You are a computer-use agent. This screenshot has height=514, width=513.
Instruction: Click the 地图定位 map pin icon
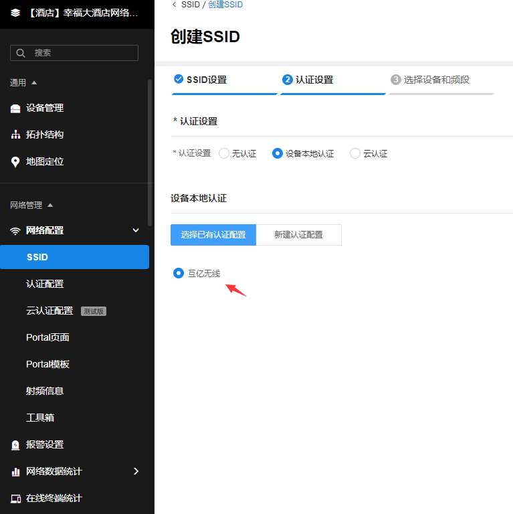(x=15, y=162)
